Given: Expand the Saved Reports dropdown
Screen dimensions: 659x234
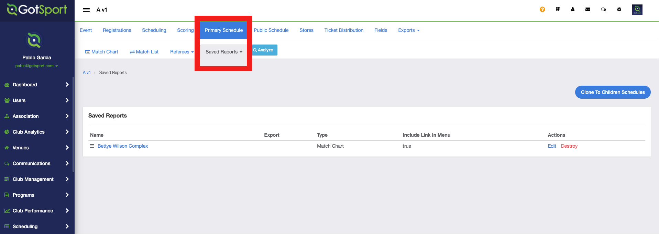Looking at the screenshot, I should click(x=224, y=52).
